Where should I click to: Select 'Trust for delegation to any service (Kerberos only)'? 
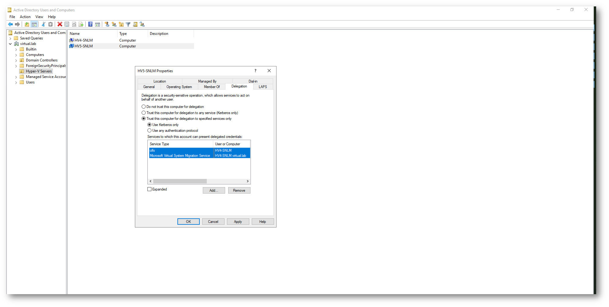click(x=143, y=113)
